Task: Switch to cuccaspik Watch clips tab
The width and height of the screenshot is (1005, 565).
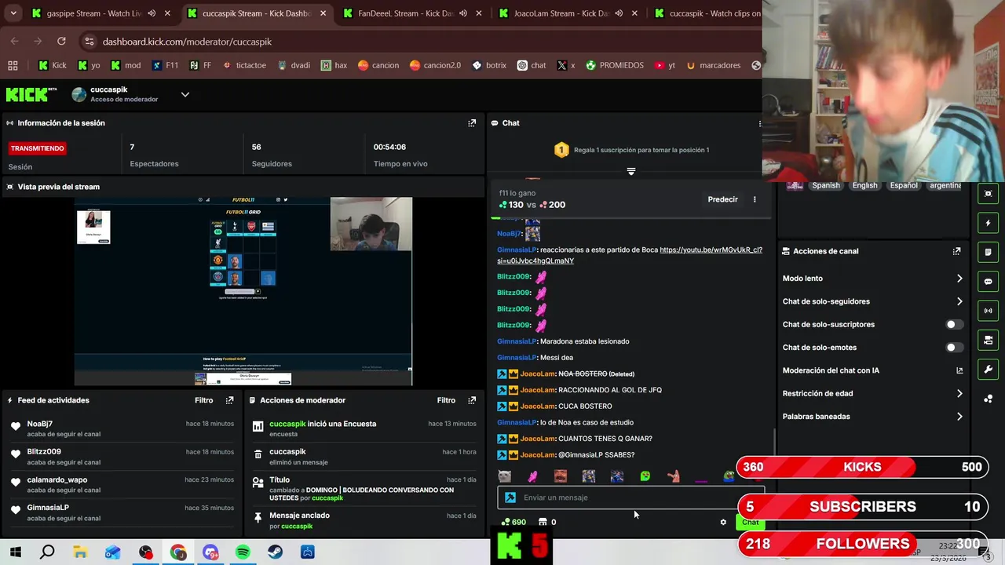Action: [x=707, y=13]
